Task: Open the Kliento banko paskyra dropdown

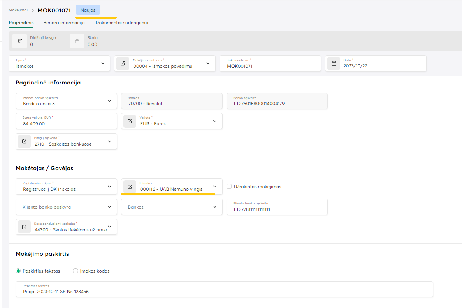Action: pos(109,207)
